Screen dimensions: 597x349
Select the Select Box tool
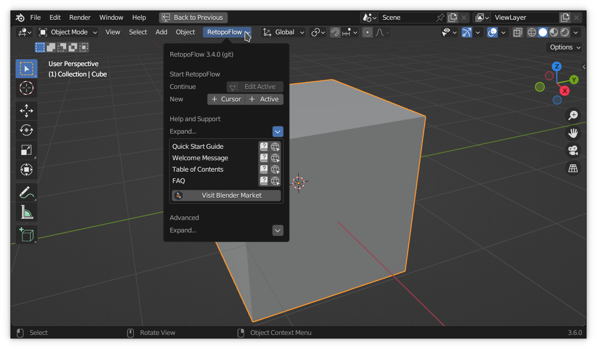[x=26, y=69]
